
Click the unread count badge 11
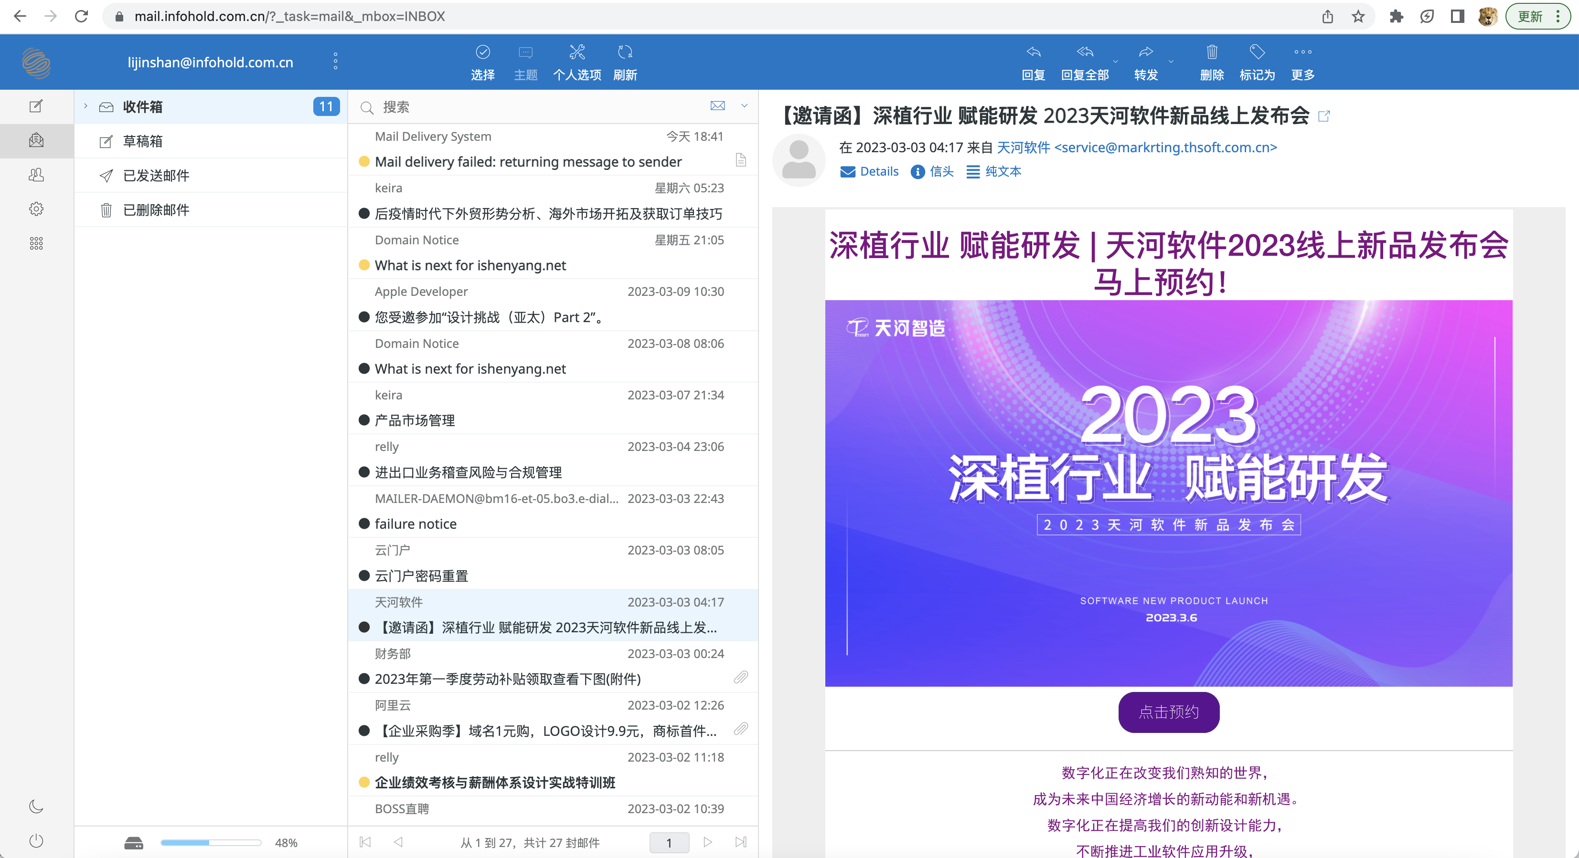tap(326, 106)
